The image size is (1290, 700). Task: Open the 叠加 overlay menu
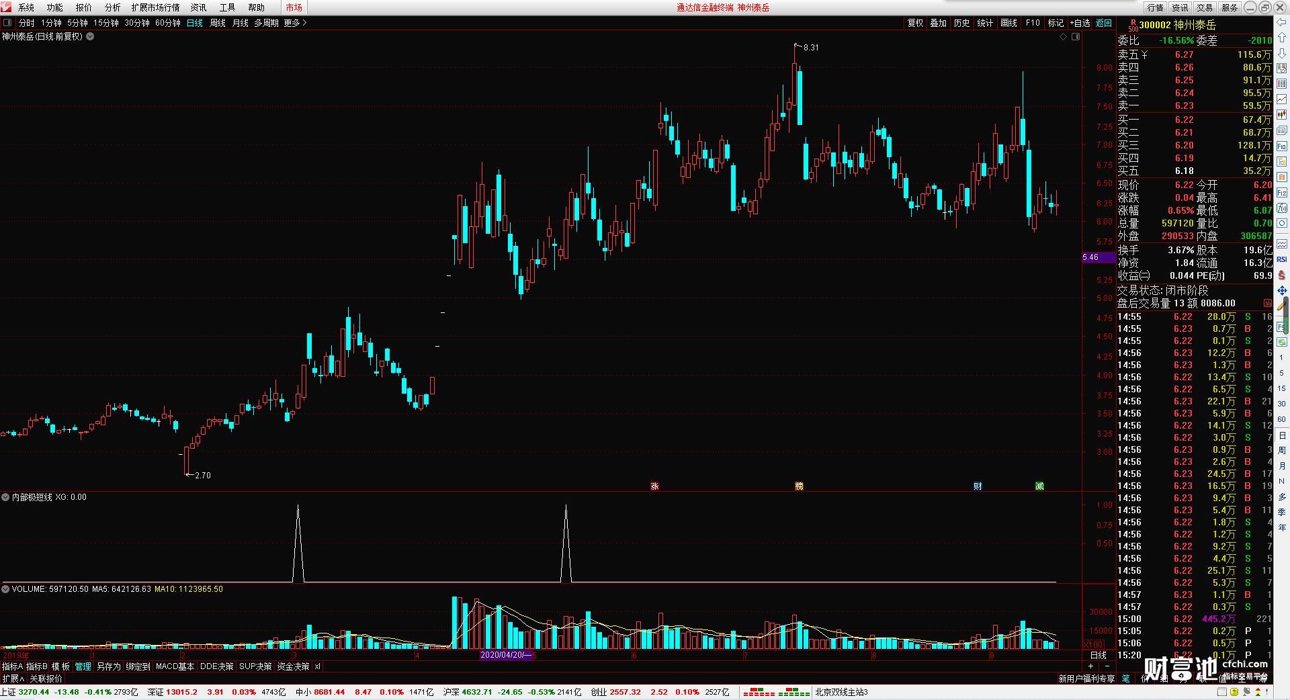[x=939, y=23]
